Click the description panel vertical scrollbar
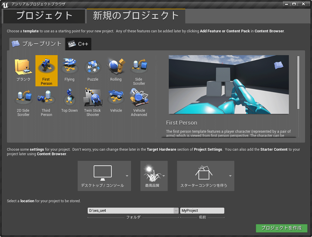This screenshot has width=312, height=237. coord(298,83)
